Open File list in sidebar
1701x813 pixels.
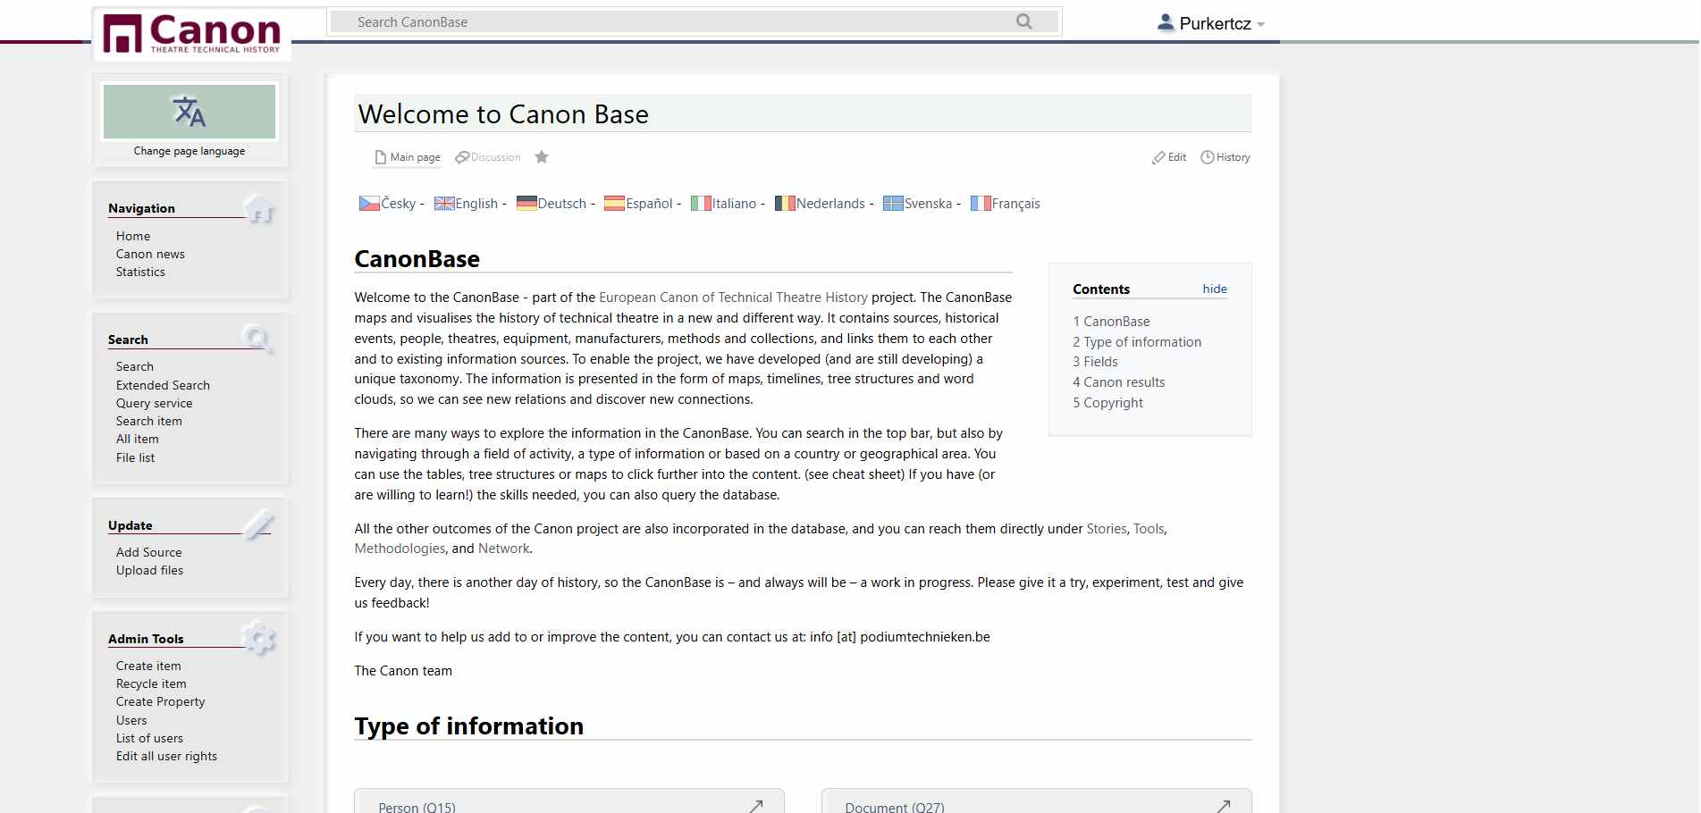click(135, 457)
